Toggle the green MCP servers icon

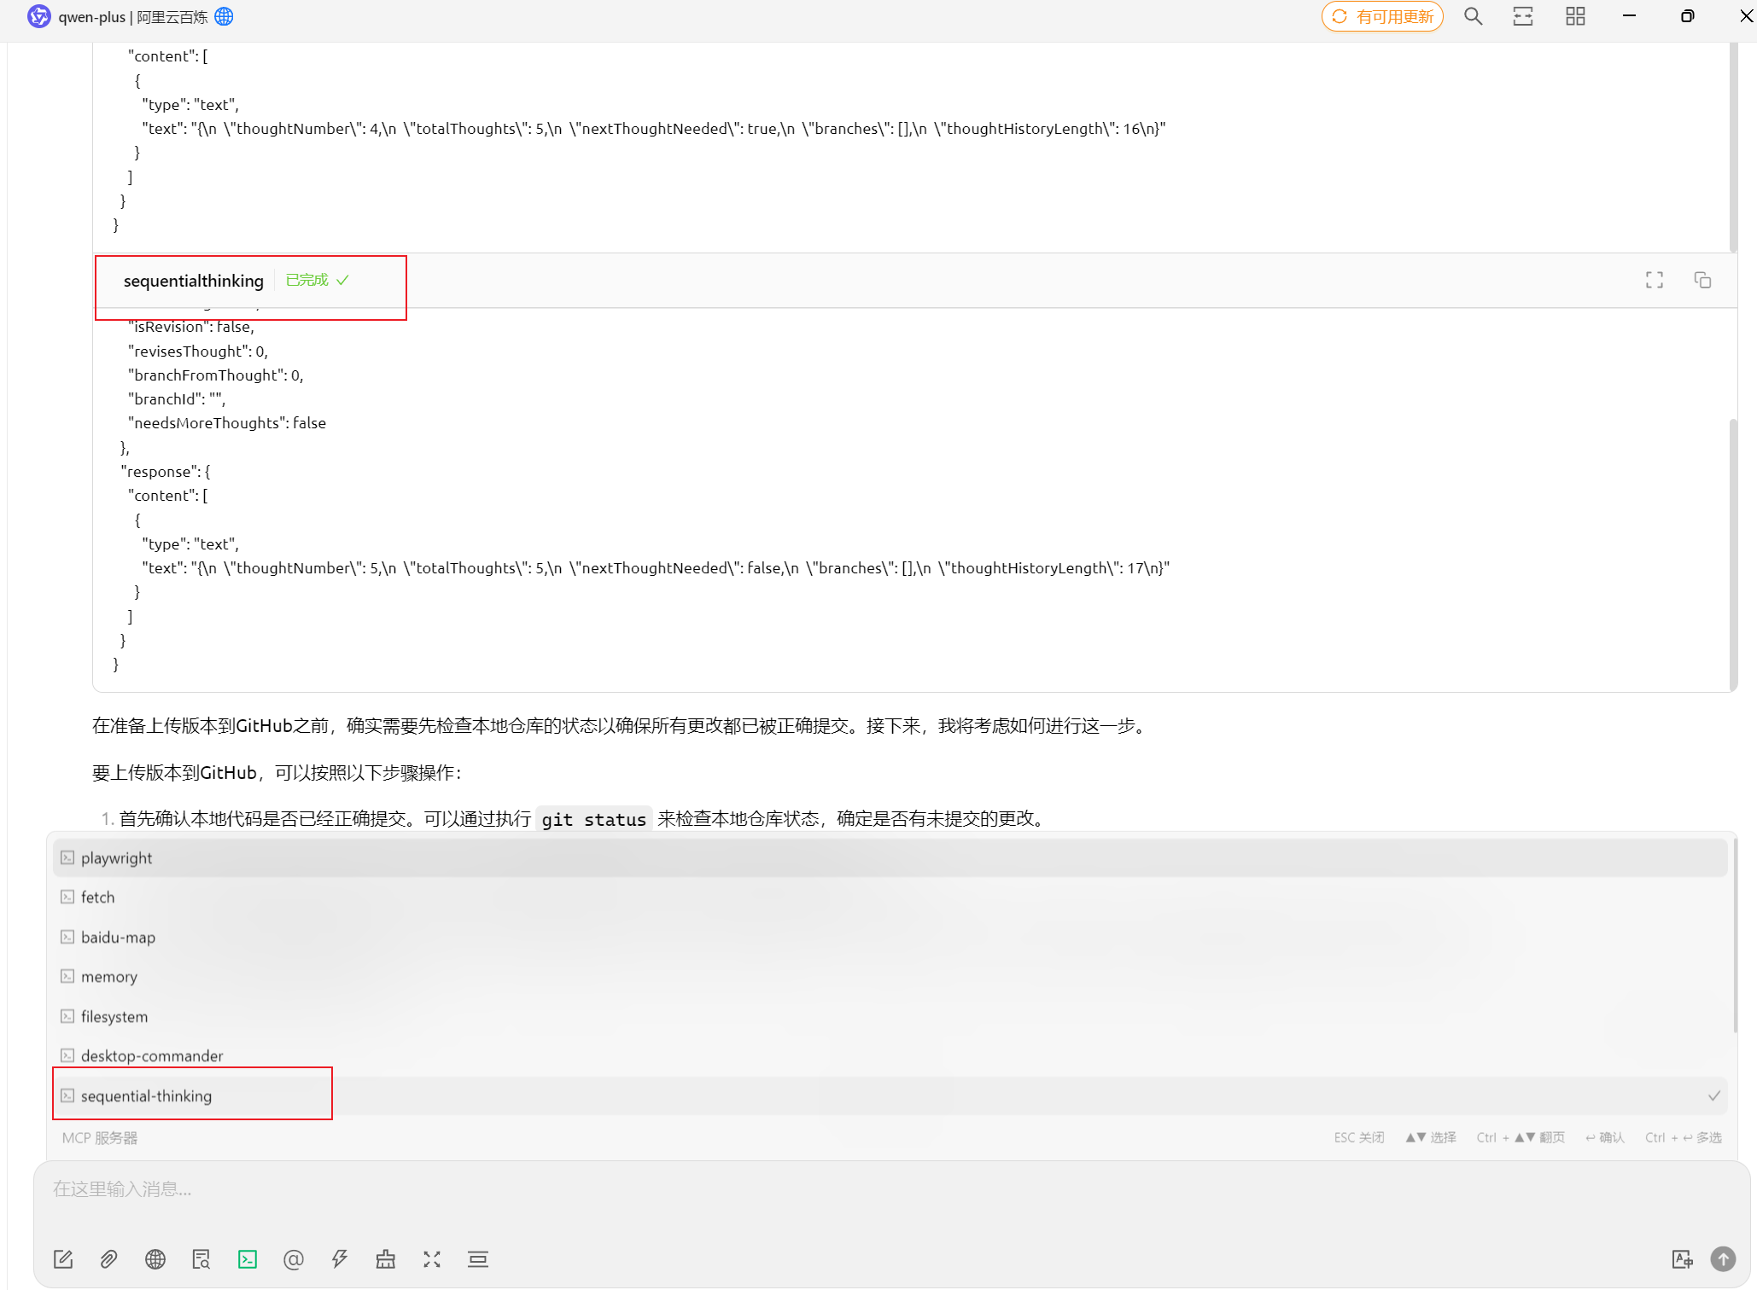click(x=248, y=1259)
